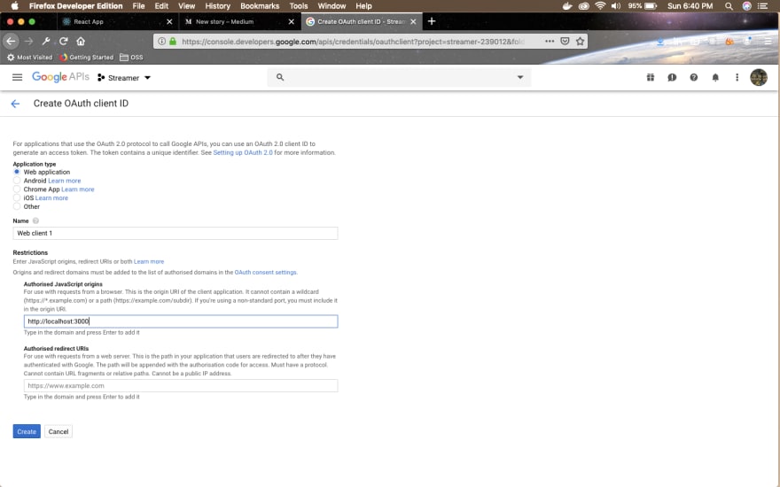Open the Learn more link for iOS
This screenshot has height=487, width=780.
point(51,197)
